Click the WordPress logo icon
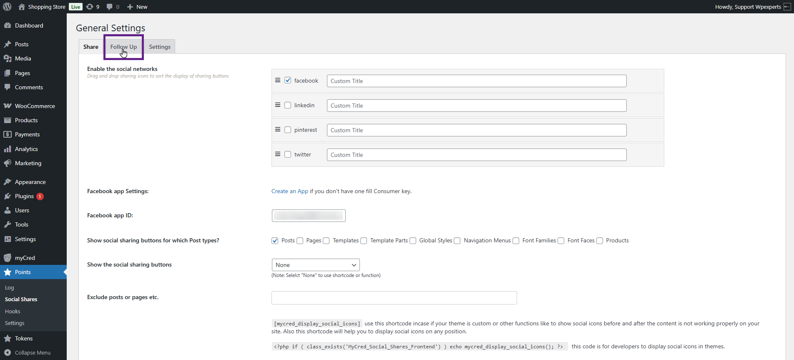 coord(7,7)
